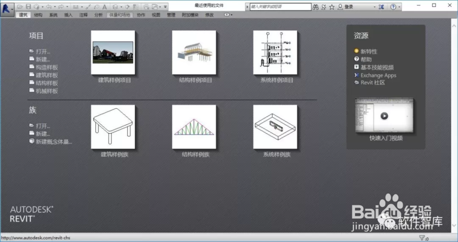
Task: Select the Text tool icon
Action: [104, 6]
